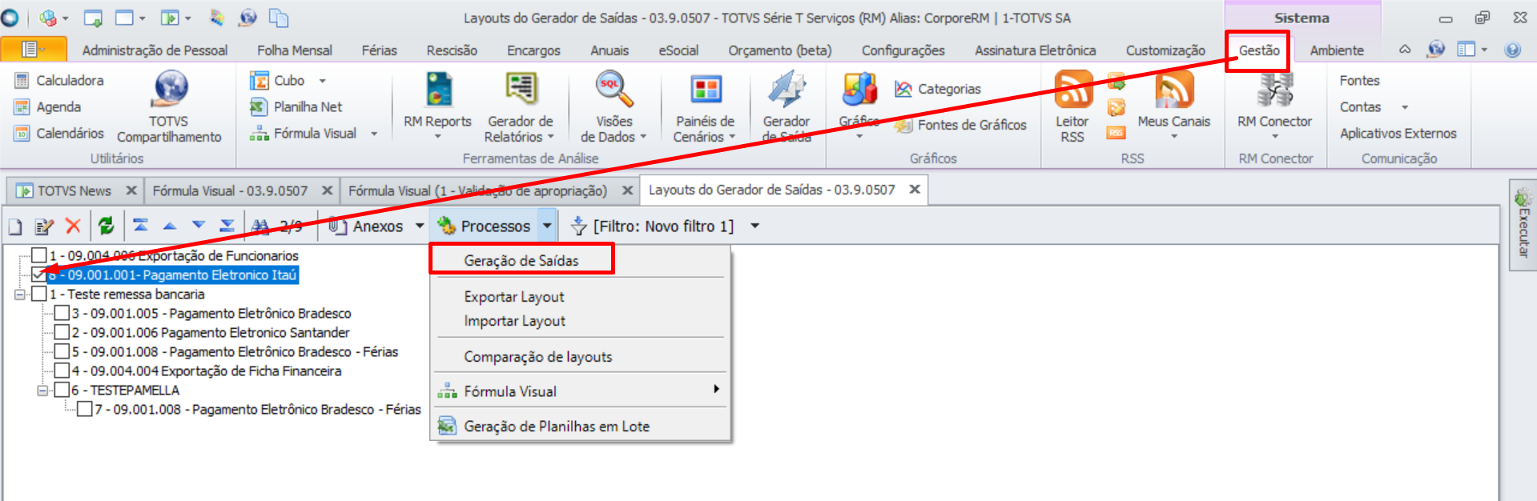This screenshot has height=501, width=1537.
Task: Close the Fórmula Visual - 03.9.0507 tab
Action: pyautogui.click(x=327, y=190)
